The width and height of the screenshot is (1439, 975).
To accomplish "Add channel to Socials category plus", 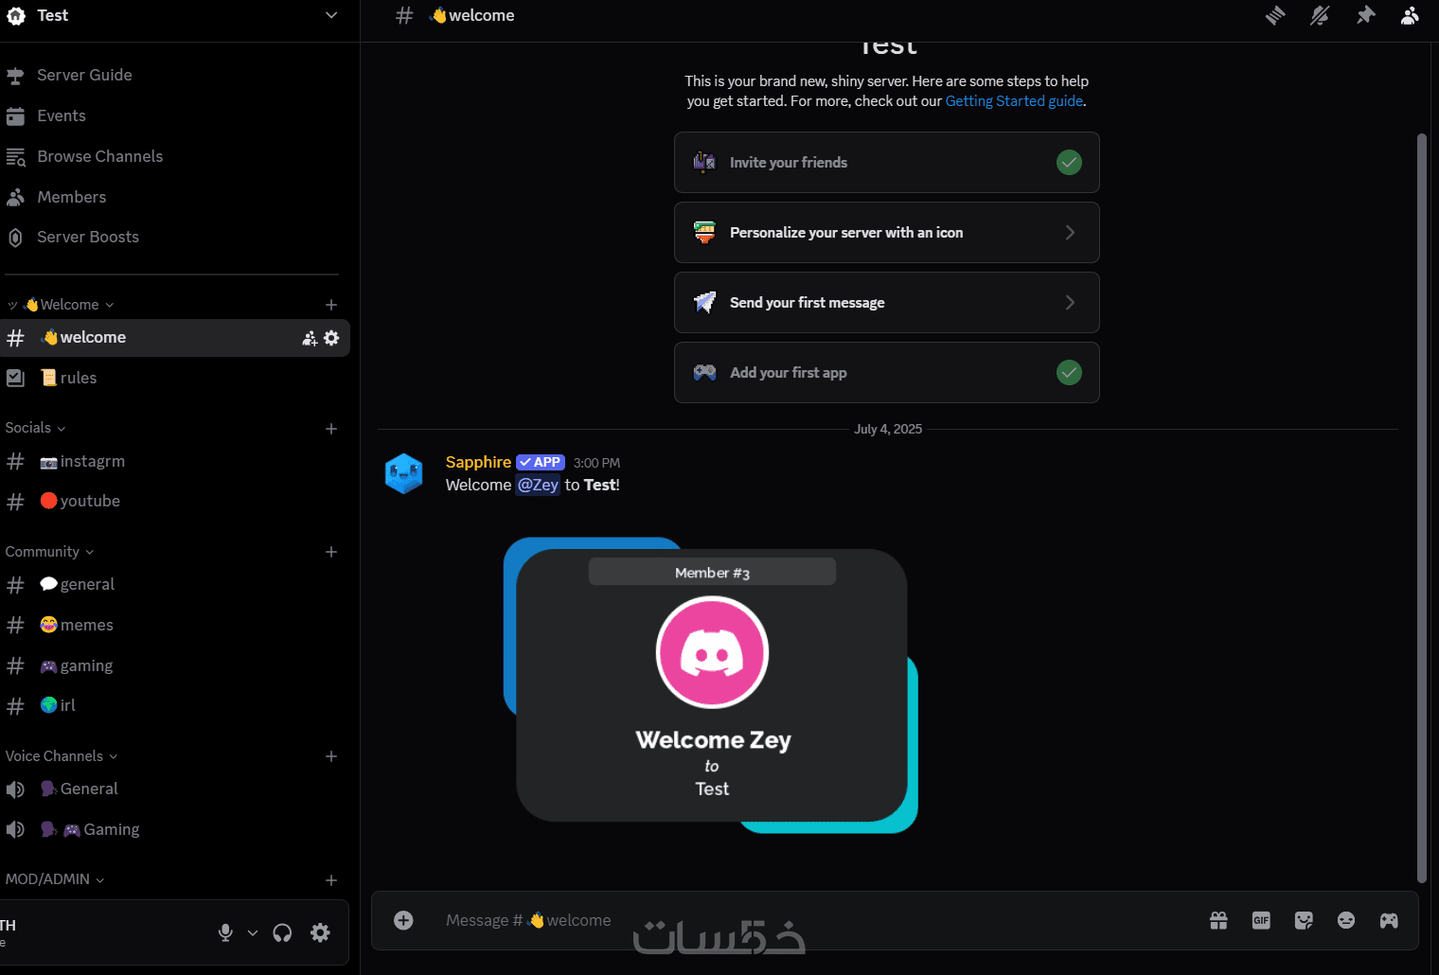I will [331, 429].
